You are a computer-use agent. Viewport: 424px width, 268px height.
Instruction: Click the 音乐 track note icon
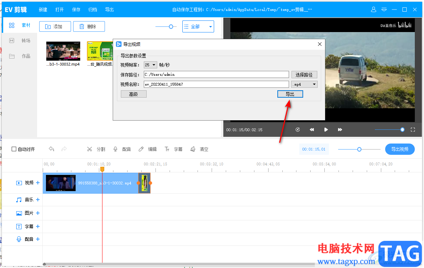19,200
